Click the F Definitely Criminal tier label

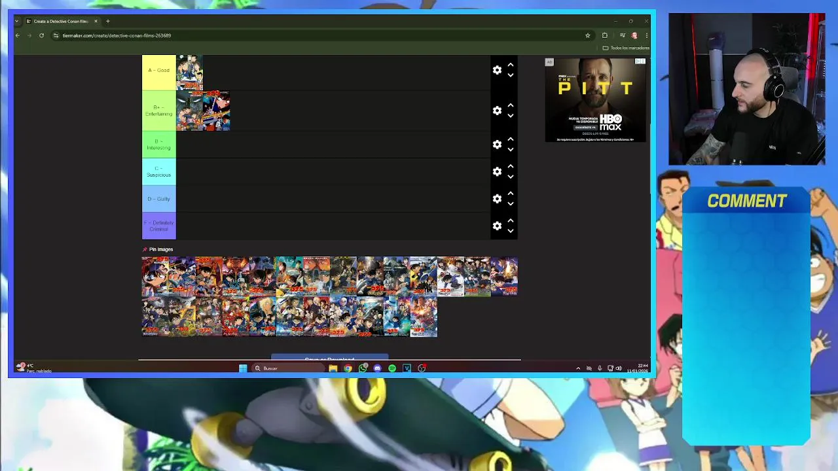coord(159,226)
